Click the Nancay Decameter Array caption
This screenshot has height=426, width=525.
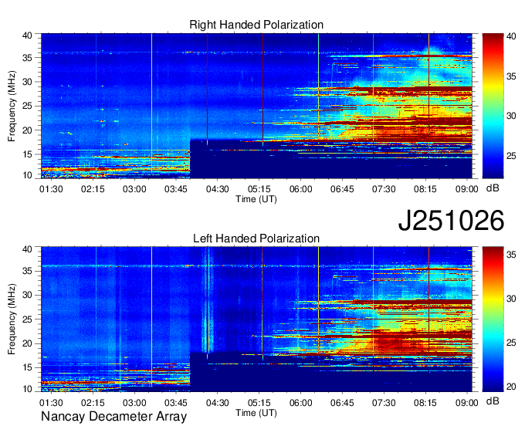point(114,418)
